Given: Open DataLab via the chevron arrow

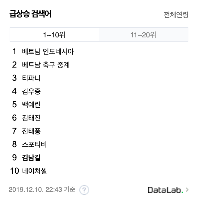Looking at the screenshot, I should tap(187, 190).
